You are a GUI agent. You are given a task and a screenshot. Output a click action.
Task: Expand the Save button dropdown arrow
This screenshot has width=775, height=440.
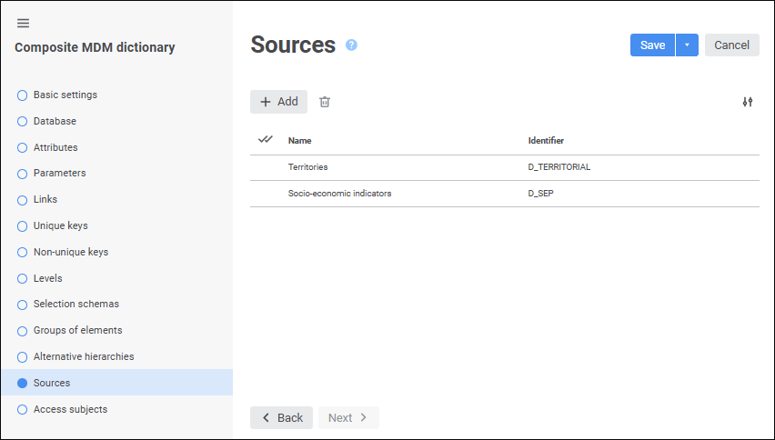coord(687,45)
